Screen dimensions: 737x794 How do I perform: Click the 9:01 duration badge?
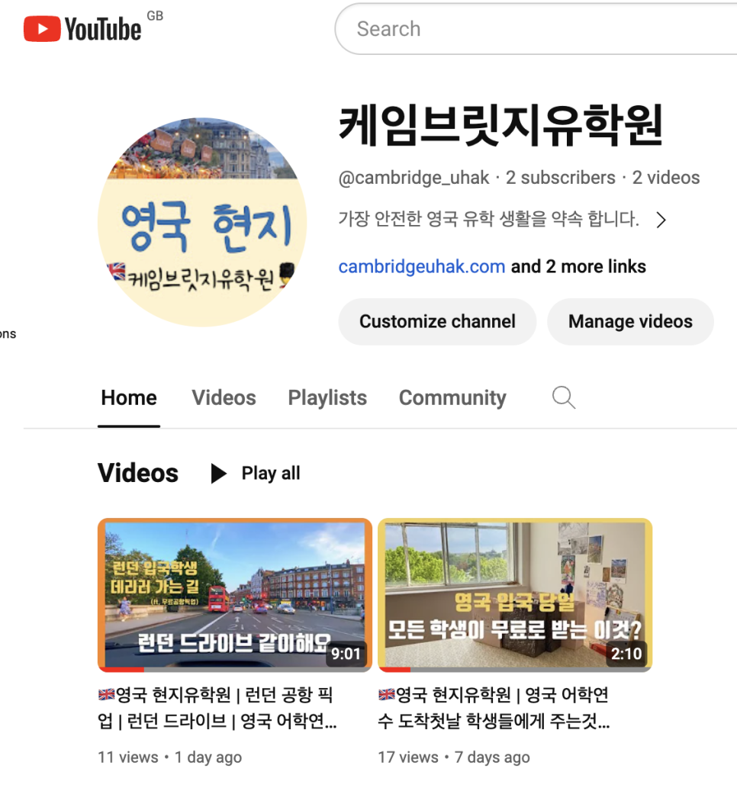[346, 654]
